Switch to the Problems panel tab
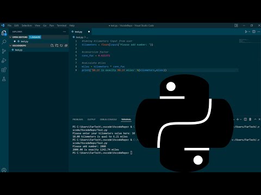 (78, 119)
